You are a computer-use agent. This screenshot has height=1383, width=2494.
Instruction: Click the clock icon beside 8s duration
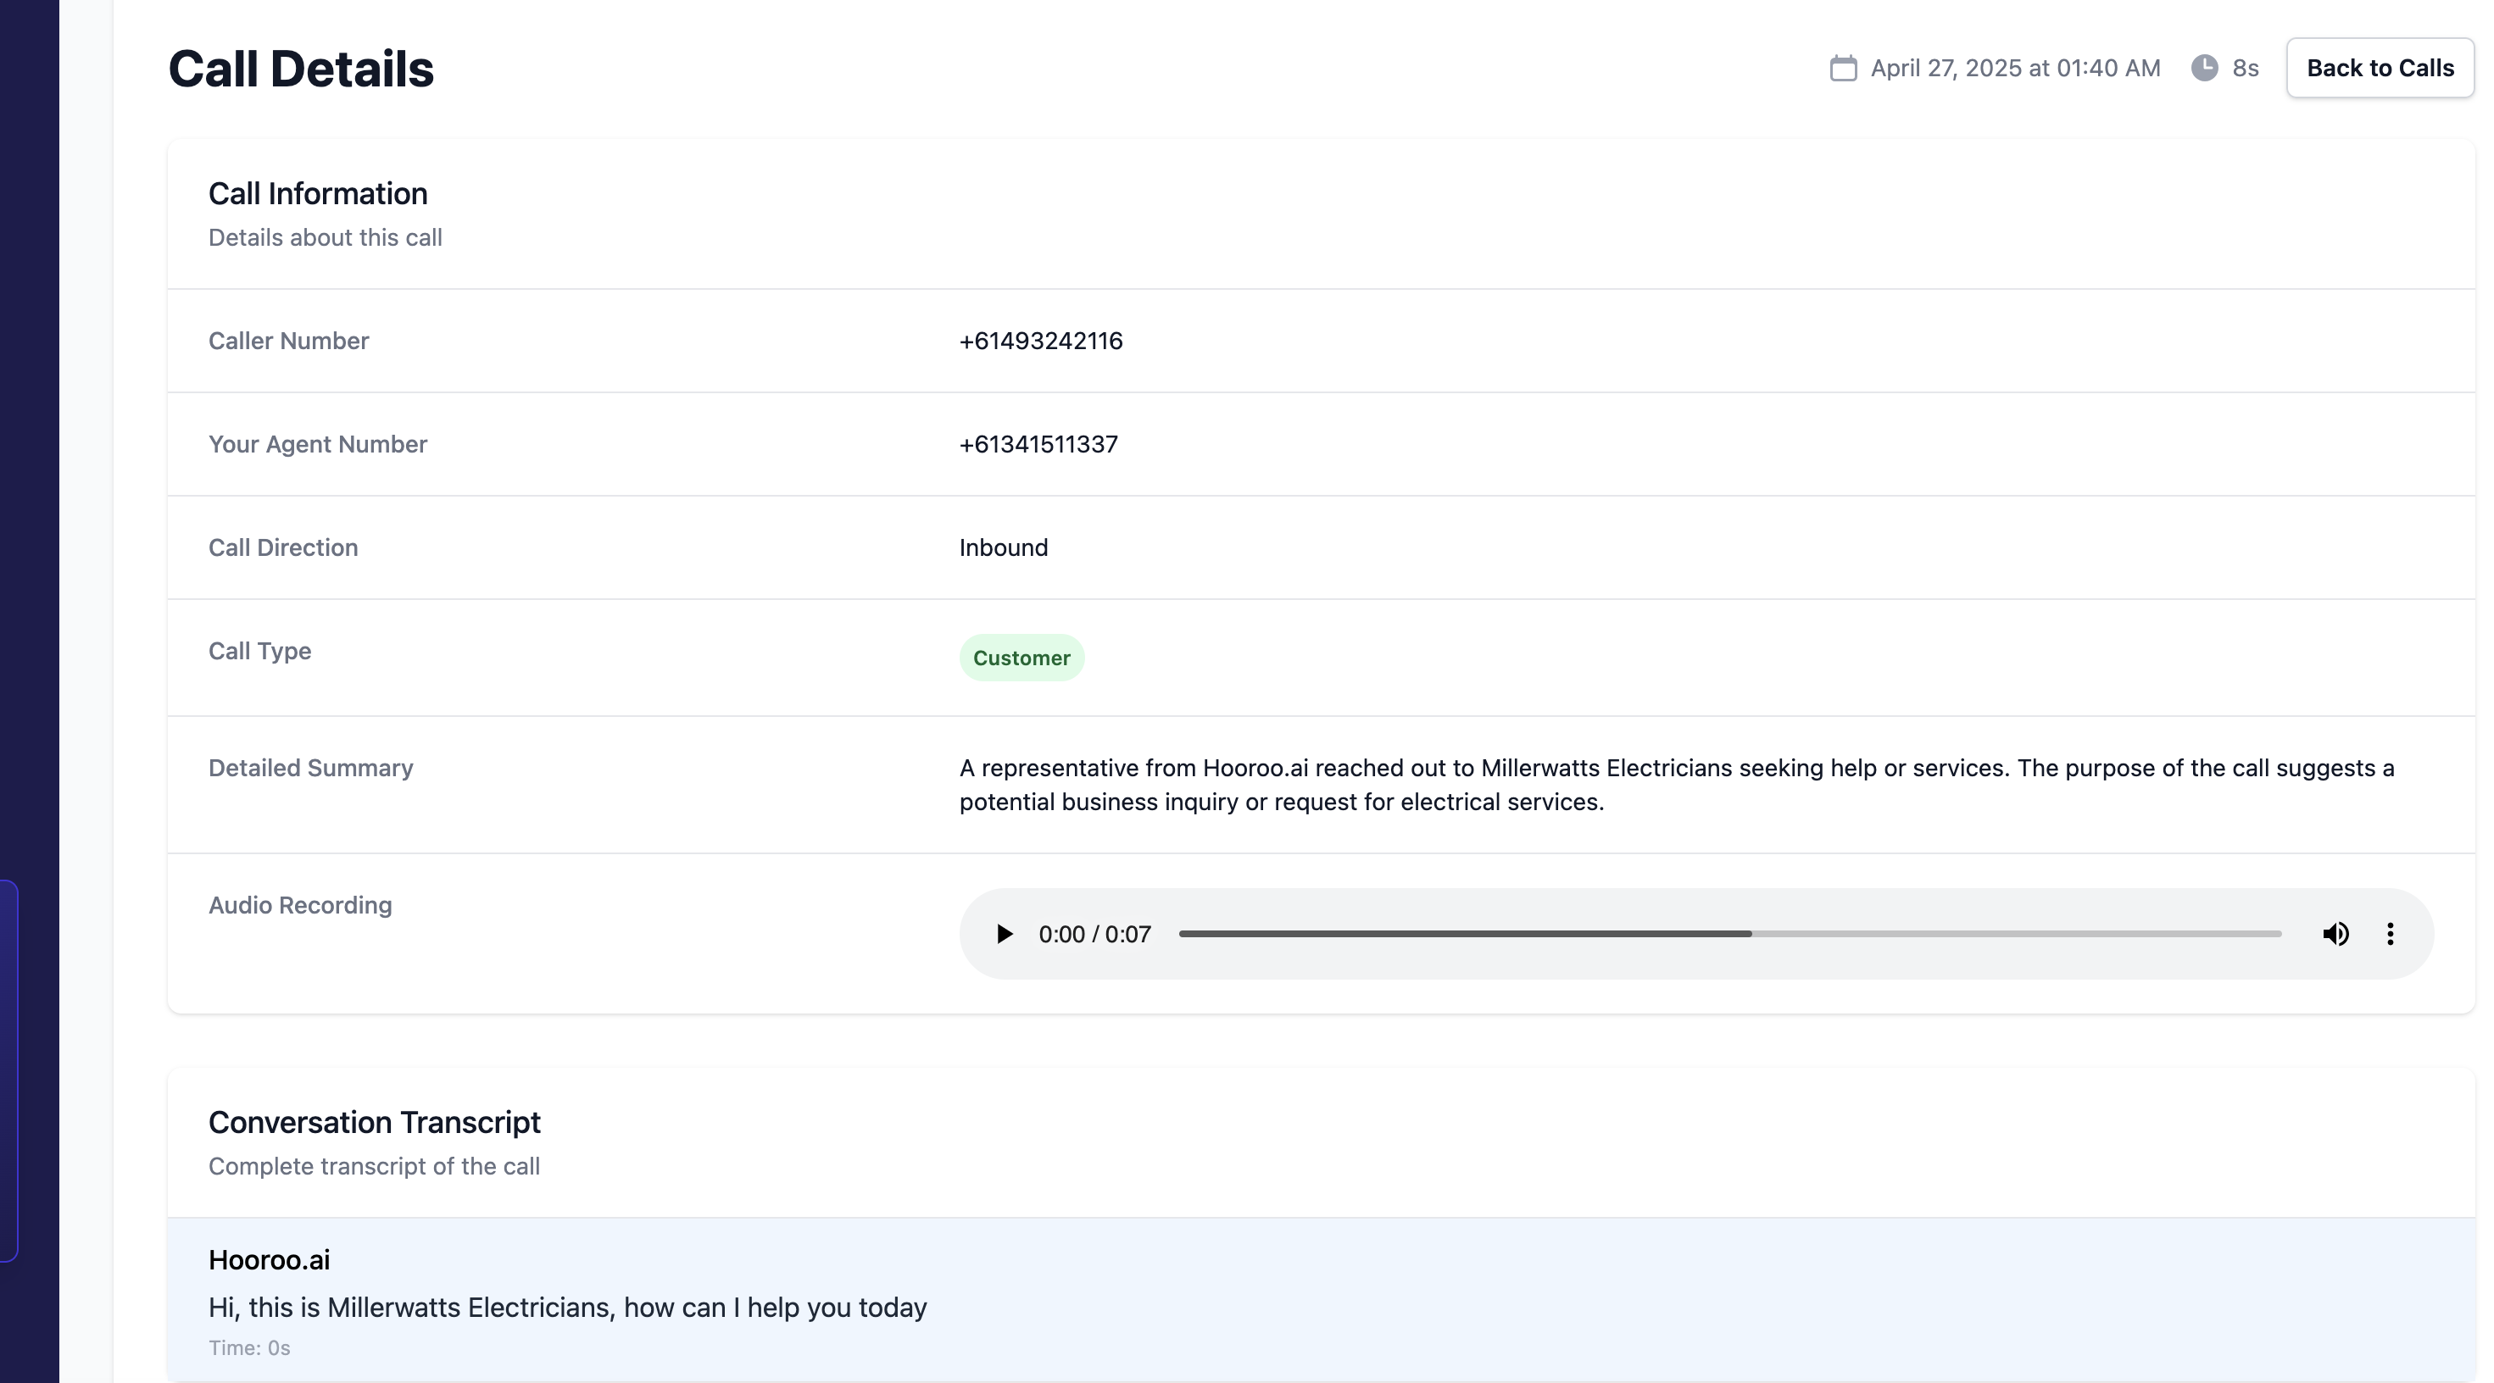pyautogui.click(x=2205, y=68)
